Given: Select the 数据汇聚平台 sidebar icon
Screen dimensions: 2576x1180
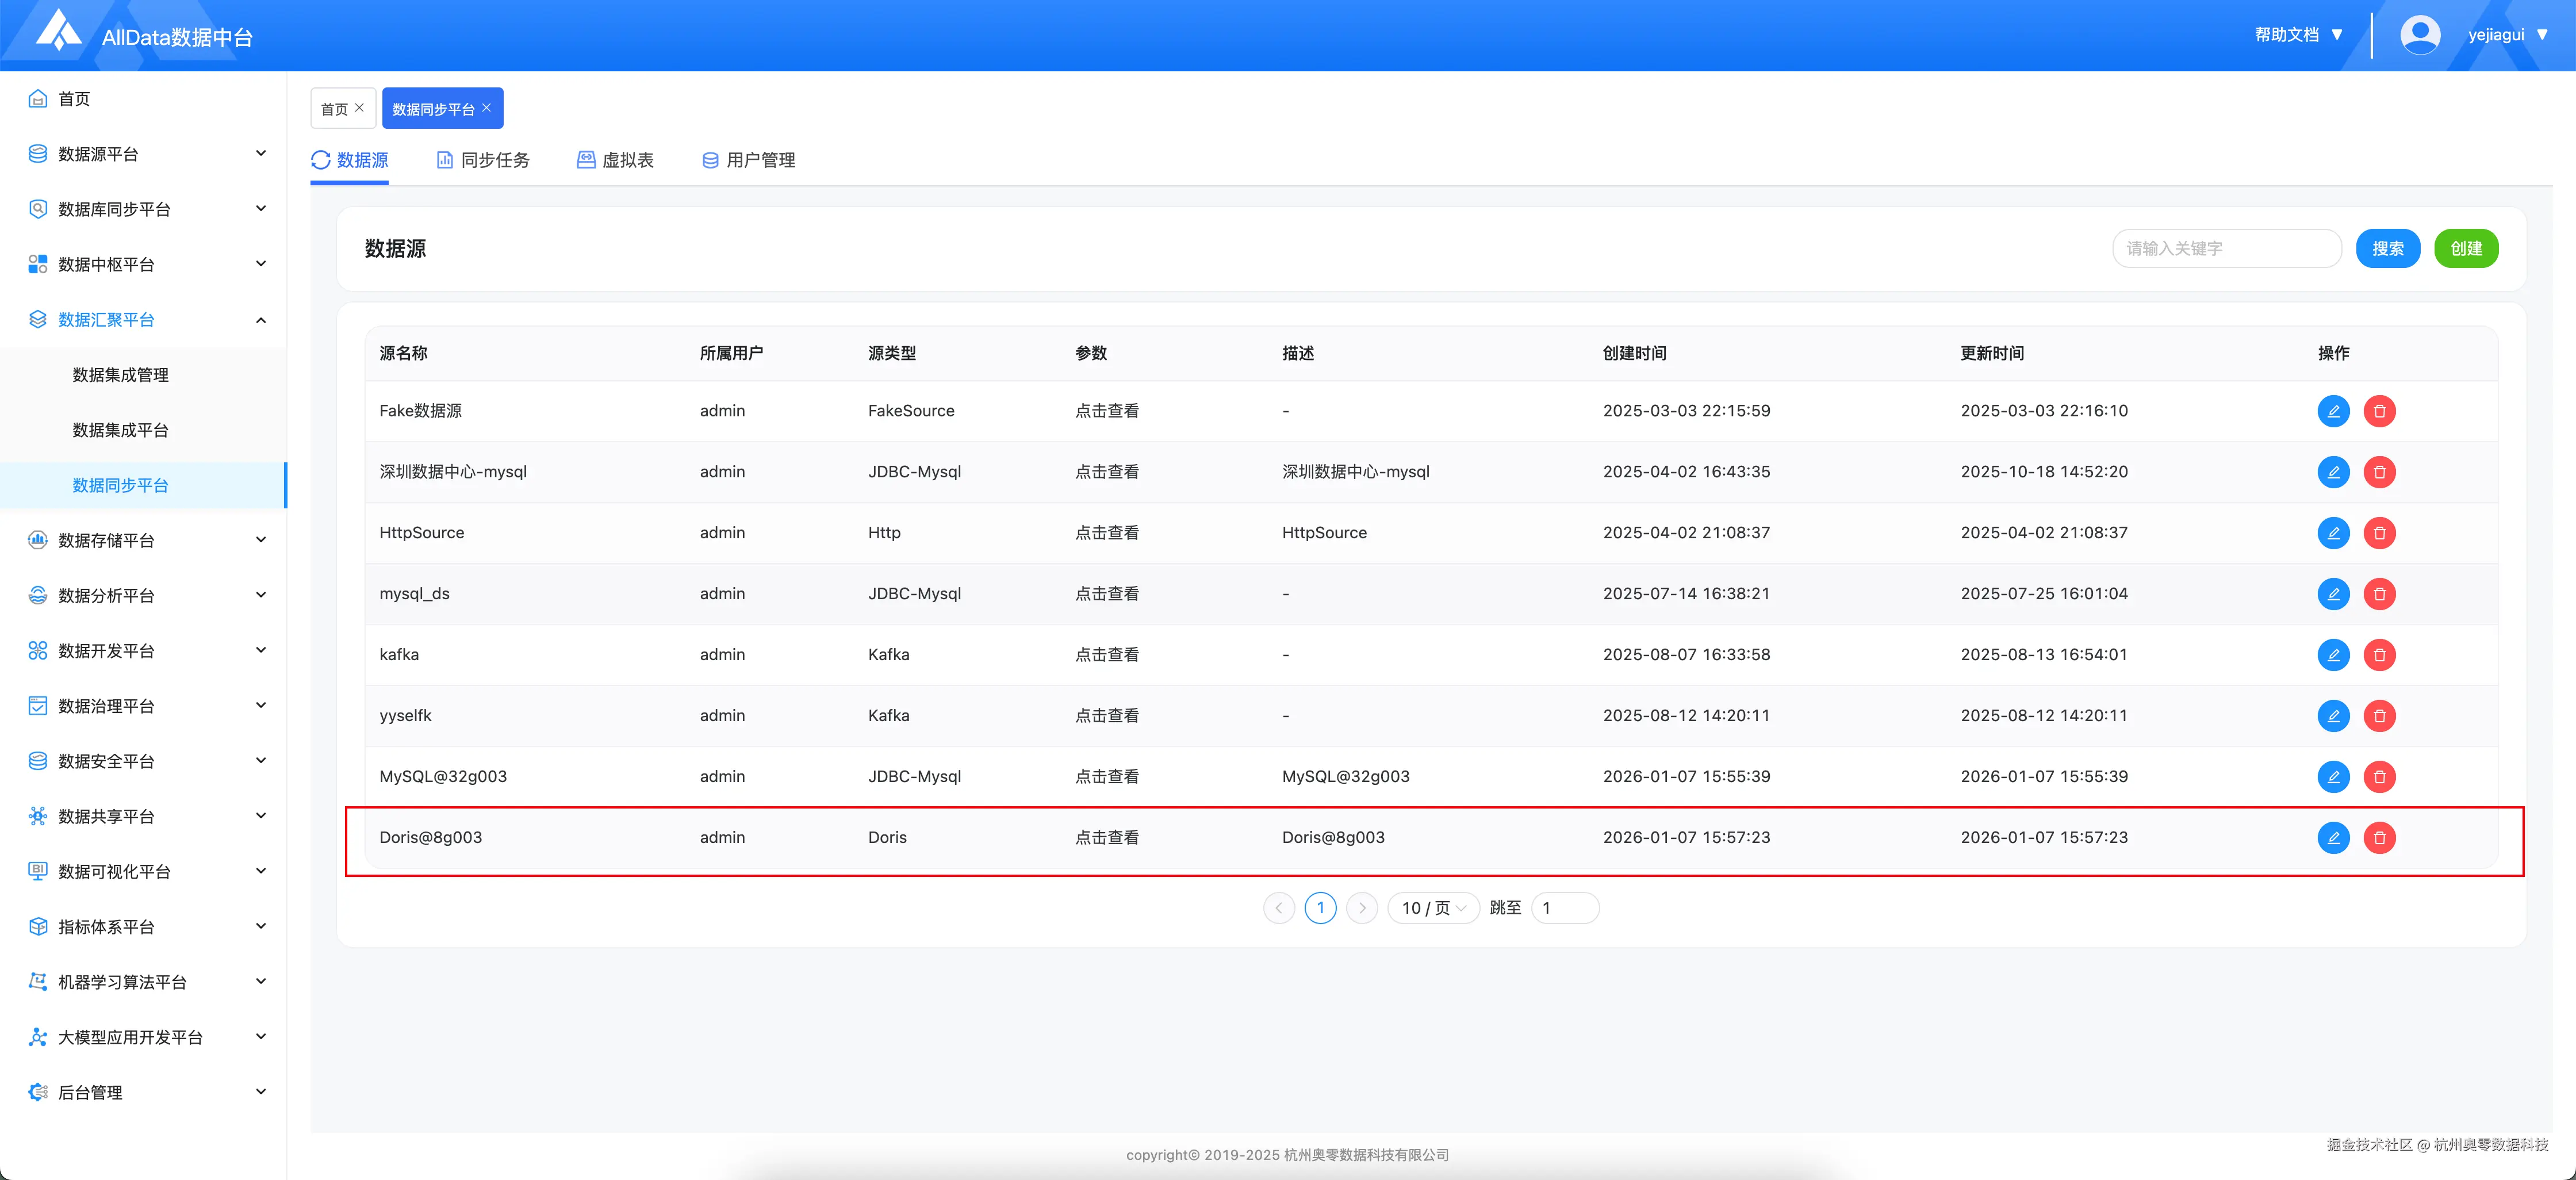Looking at the screenshot, I should tap(37, 319).
